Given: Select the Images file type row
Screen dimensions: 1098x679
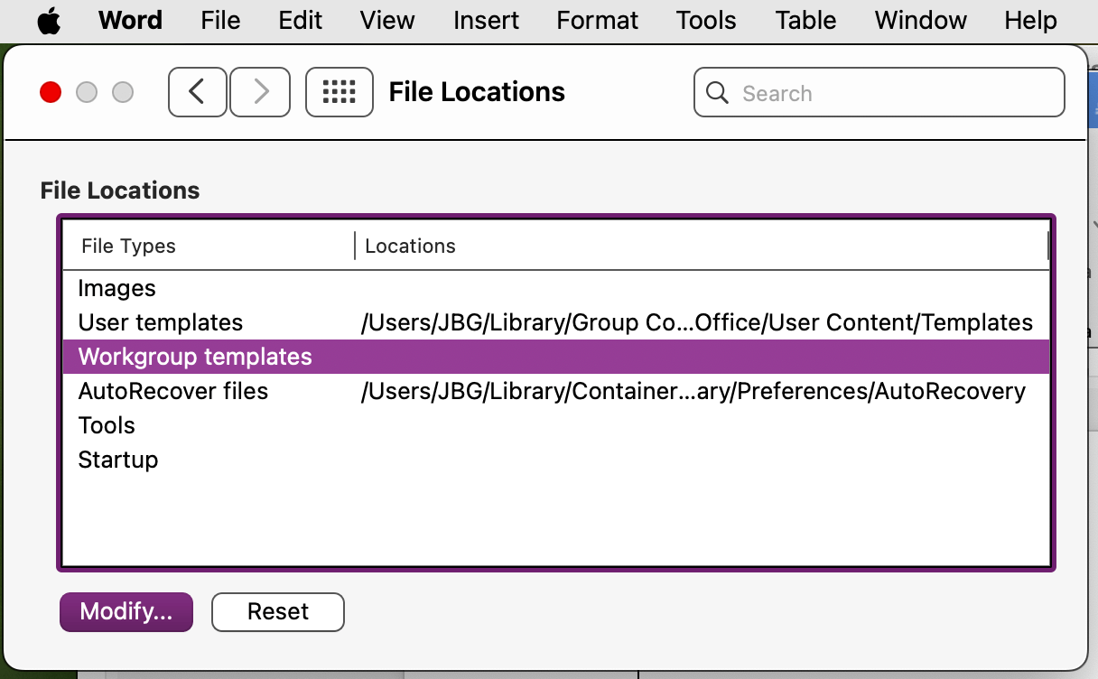Looking at the screenshot, I should coord(556,289).
